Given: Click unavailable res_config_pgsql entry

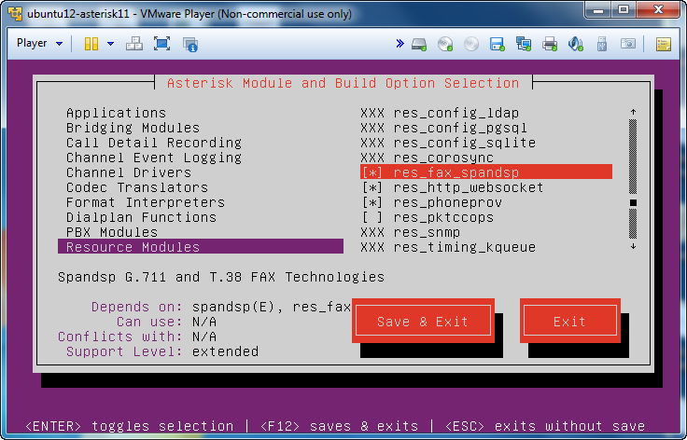Looking at the screenshot, I should tap(443, 128).
